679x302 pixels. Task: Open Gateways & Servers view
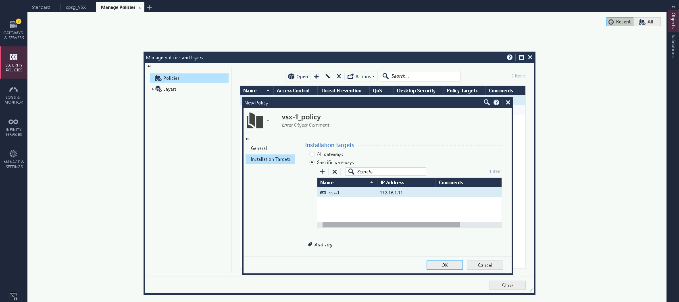[x=14, y=30]
